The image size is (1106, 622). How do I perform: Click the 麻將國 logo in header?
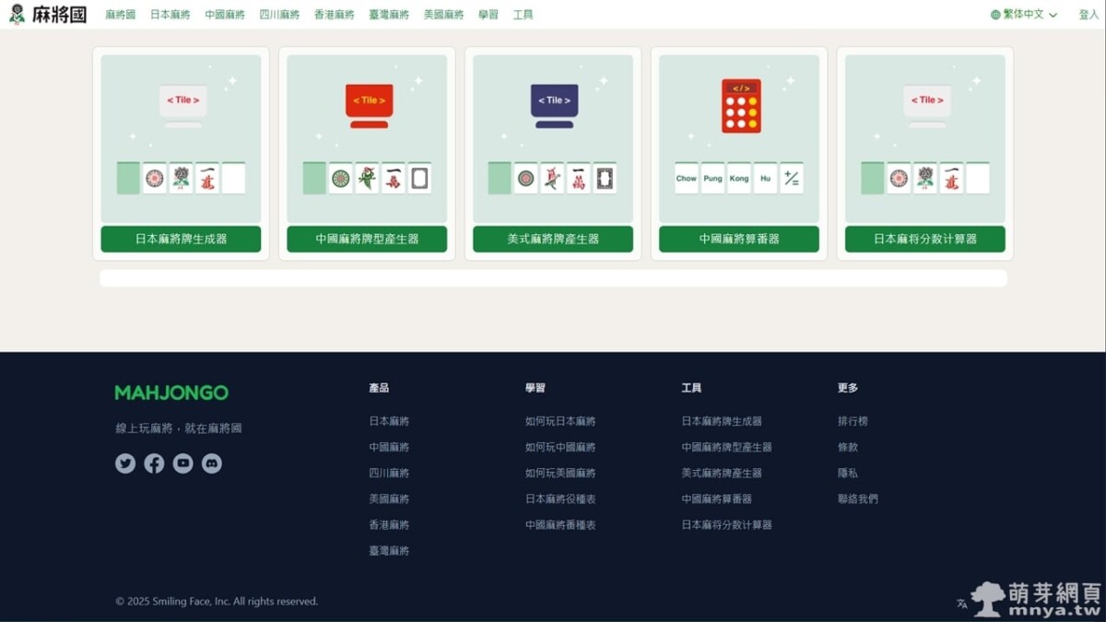click(48, 15)
